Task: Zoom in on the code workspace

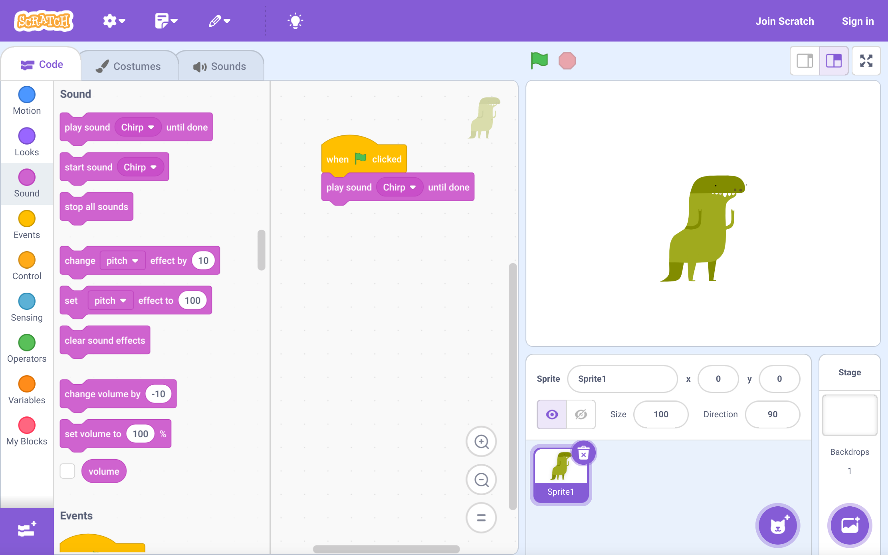Action: (481, 442)
